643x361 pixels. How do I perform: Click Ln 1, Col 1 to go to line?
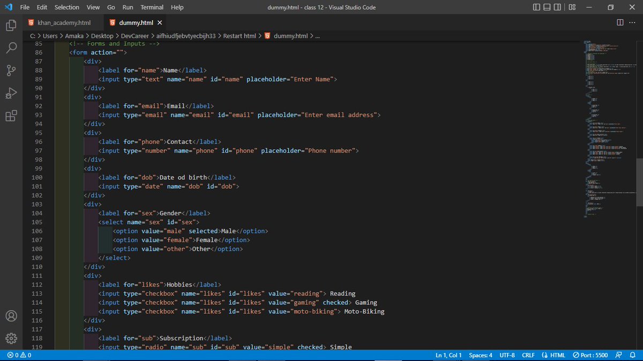point(448,355)
